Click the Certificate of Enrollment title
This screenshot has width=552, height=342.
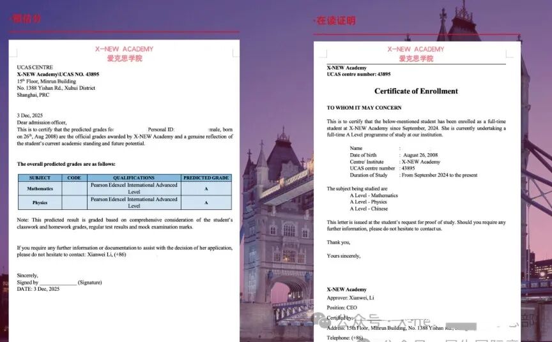click(416, 91)
